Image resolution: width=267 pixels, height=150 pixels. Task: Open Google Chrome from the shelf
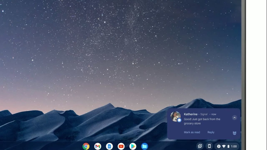click(x=86, y=146)
